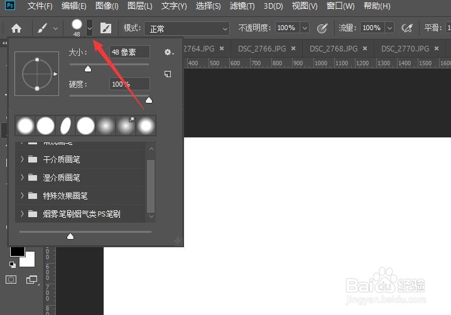
Task: Open the 图层(L) menu
Action: [x=140, y=6]
